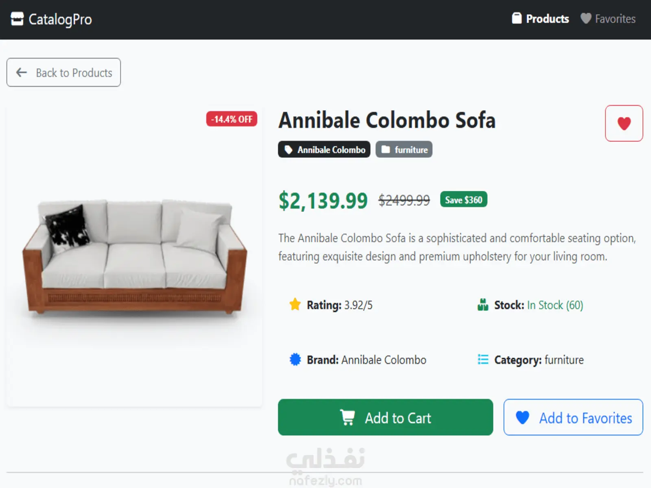The height and width of the screenshot is (488, 651).
Task: Click the Save $360 badge
Action: point(463,200)
